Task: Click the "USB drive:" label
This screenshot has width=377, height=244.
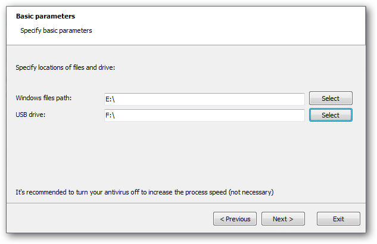Action: (x=32, y=114)
